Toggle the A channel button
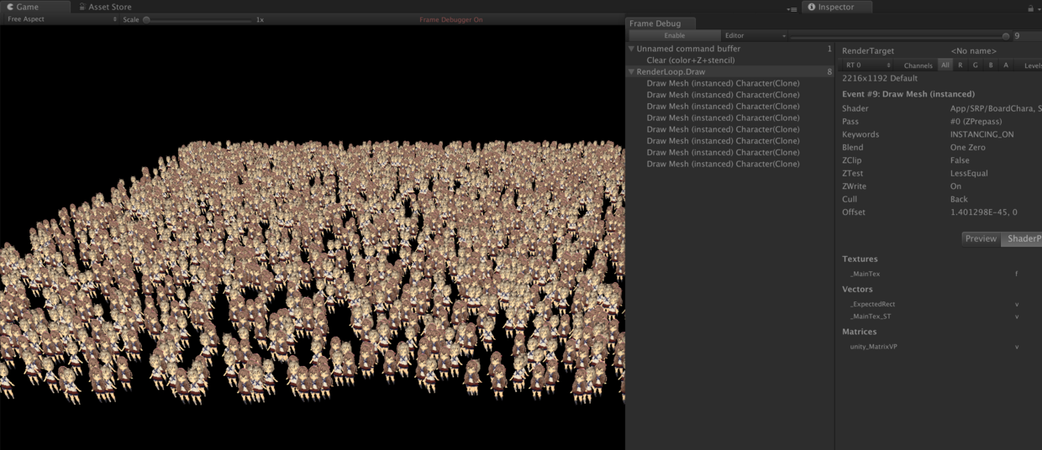 [x=1006, y=65]
